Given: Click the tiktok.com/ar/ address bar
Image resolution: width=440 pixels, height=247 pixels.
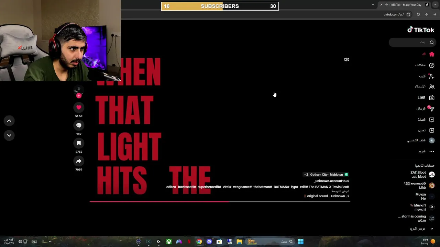Looking at the screenshot, I should 394,14.
